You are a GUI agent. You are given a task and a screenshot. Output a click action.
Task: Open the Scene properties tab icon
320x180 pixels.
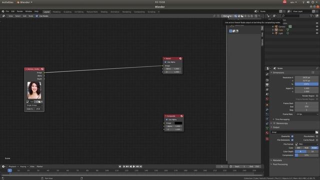pyautogui.click(x=267, y=94)
